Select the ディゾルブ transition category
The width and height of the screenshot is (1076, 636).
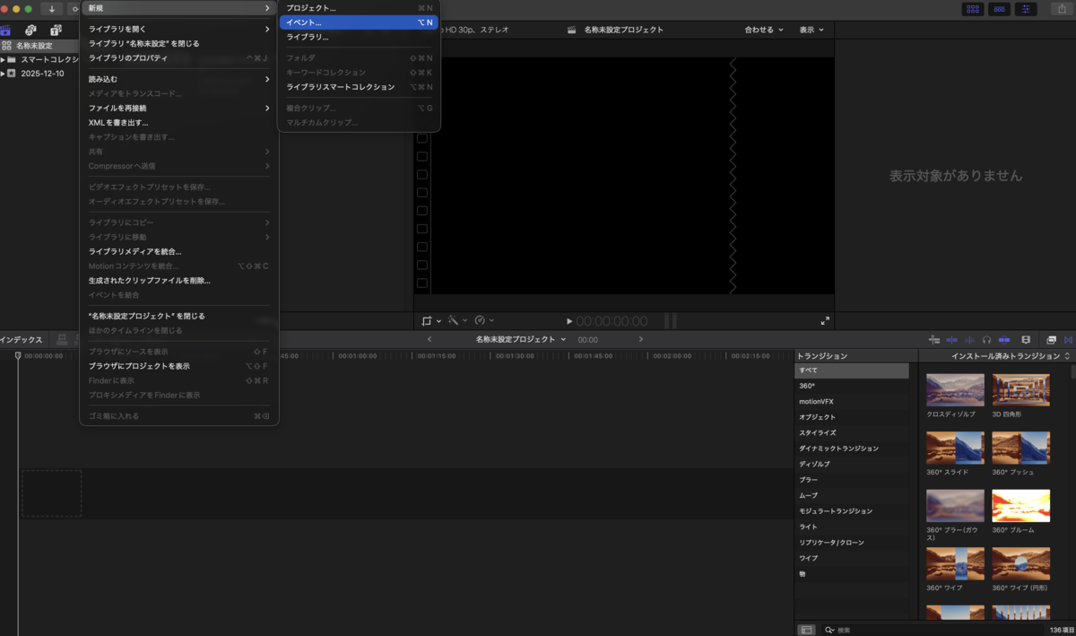coord(851,464)
